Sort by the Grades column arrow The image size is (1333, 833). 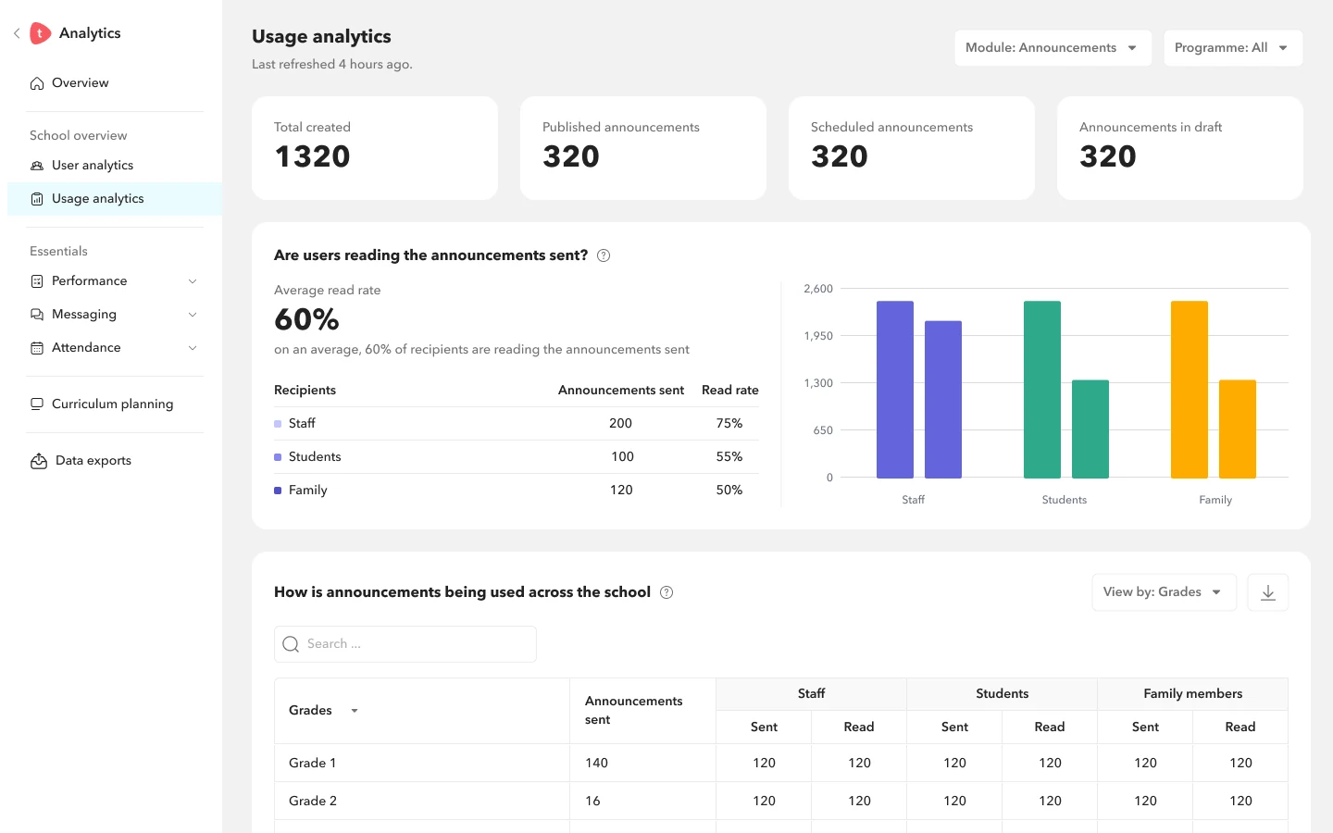pyautogui.click(x=355, y=711)
